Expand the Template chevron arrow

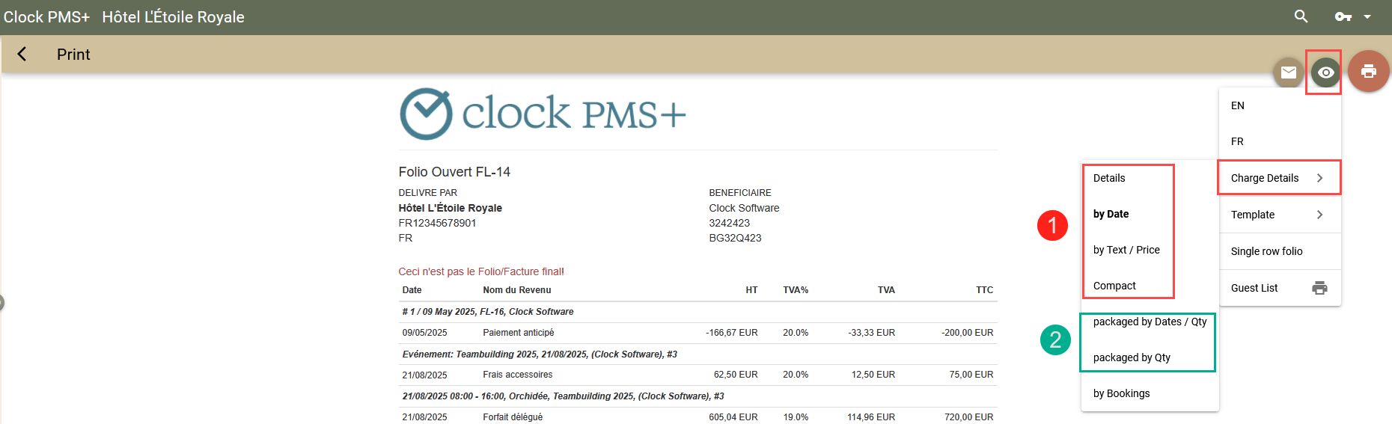point(1320,215)
